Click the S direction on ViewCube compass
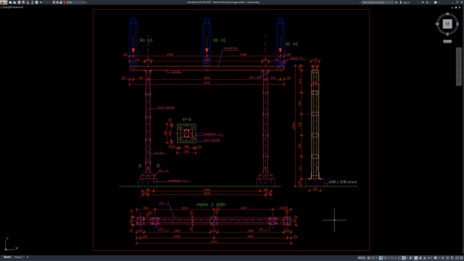This screenshot has height=261, width=464. click(x=447, y=34)
